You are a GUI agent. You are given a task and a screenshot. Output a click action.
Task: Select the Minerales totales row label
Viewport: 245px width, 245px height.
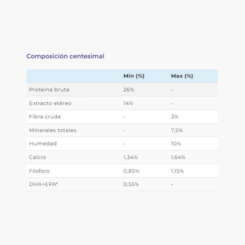pyautogui.click(x=53, y=130)
